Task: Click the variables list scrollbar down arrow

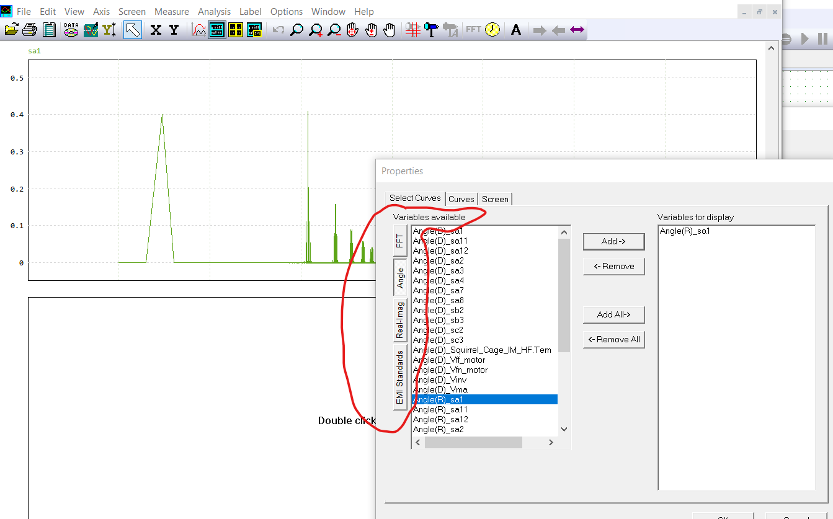Action: coord(564,429)
